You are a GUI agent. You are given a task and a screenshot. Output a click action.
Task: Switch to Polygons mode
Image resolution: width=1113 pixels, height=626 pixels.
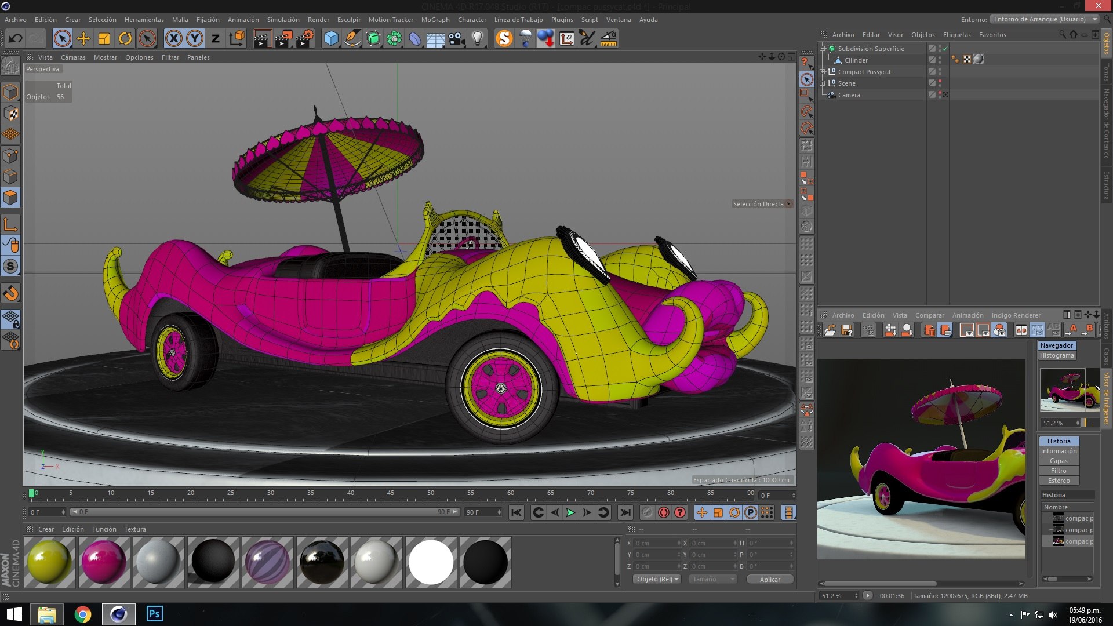tap(10, 198)
